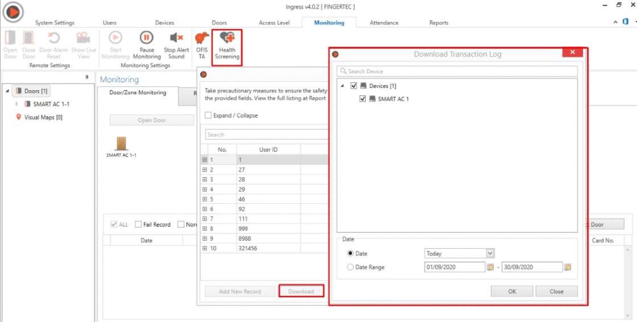This screenshot has height=322, width=637.
Task: Click the Office icon in title bar
Action: pos(626,22)
